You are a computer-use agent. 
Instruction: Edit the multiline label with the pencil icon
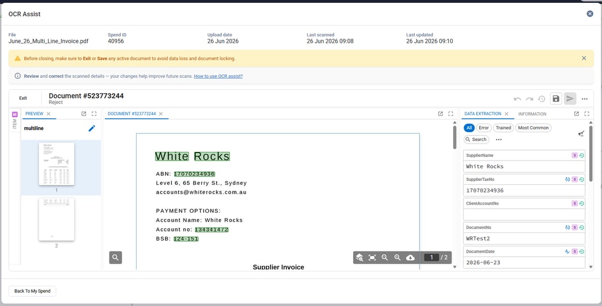[x=92, y=129]
